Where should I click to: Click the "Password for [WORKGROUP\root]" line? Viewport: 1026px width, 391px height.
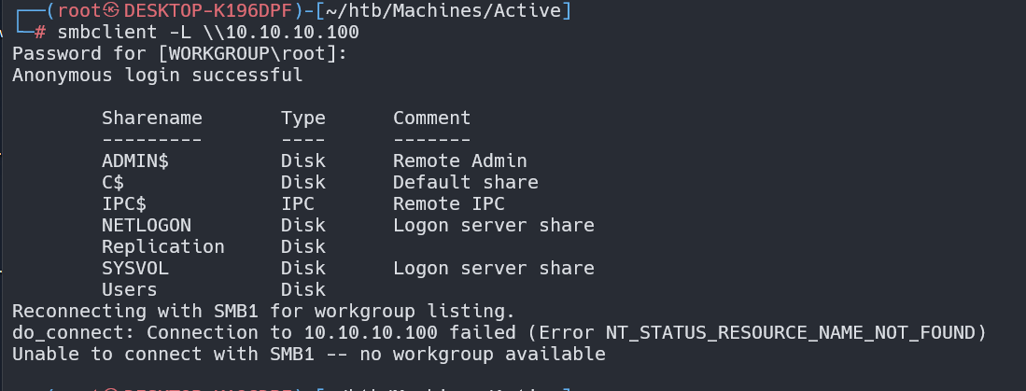pos(179,54)
